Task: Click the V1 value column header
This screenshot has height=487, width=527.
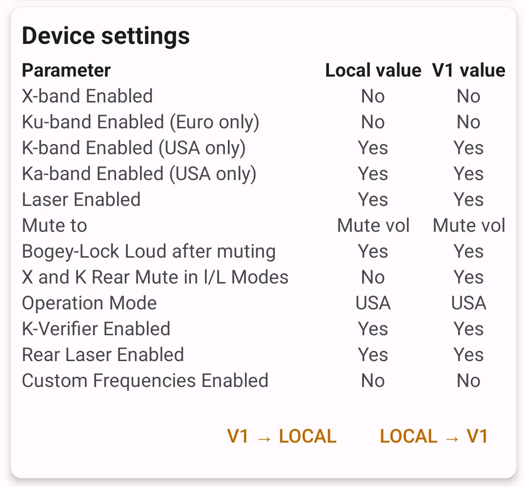Action: [468, 70]
